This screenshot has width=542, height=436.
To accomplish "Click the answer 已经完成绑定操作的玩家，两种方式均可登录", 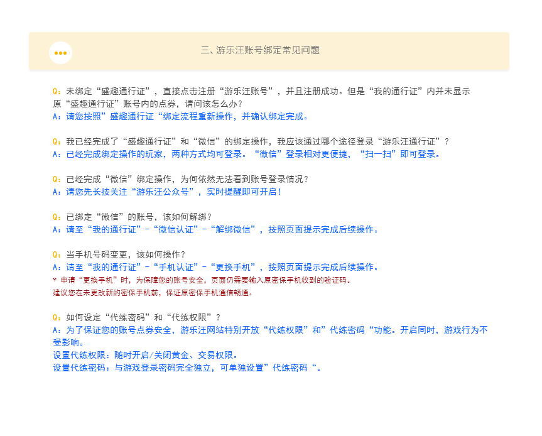I will pos(246,154).
